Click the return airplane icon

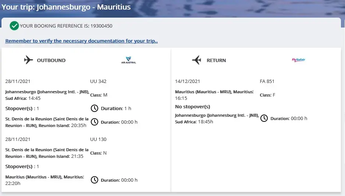tap(197, 60)
